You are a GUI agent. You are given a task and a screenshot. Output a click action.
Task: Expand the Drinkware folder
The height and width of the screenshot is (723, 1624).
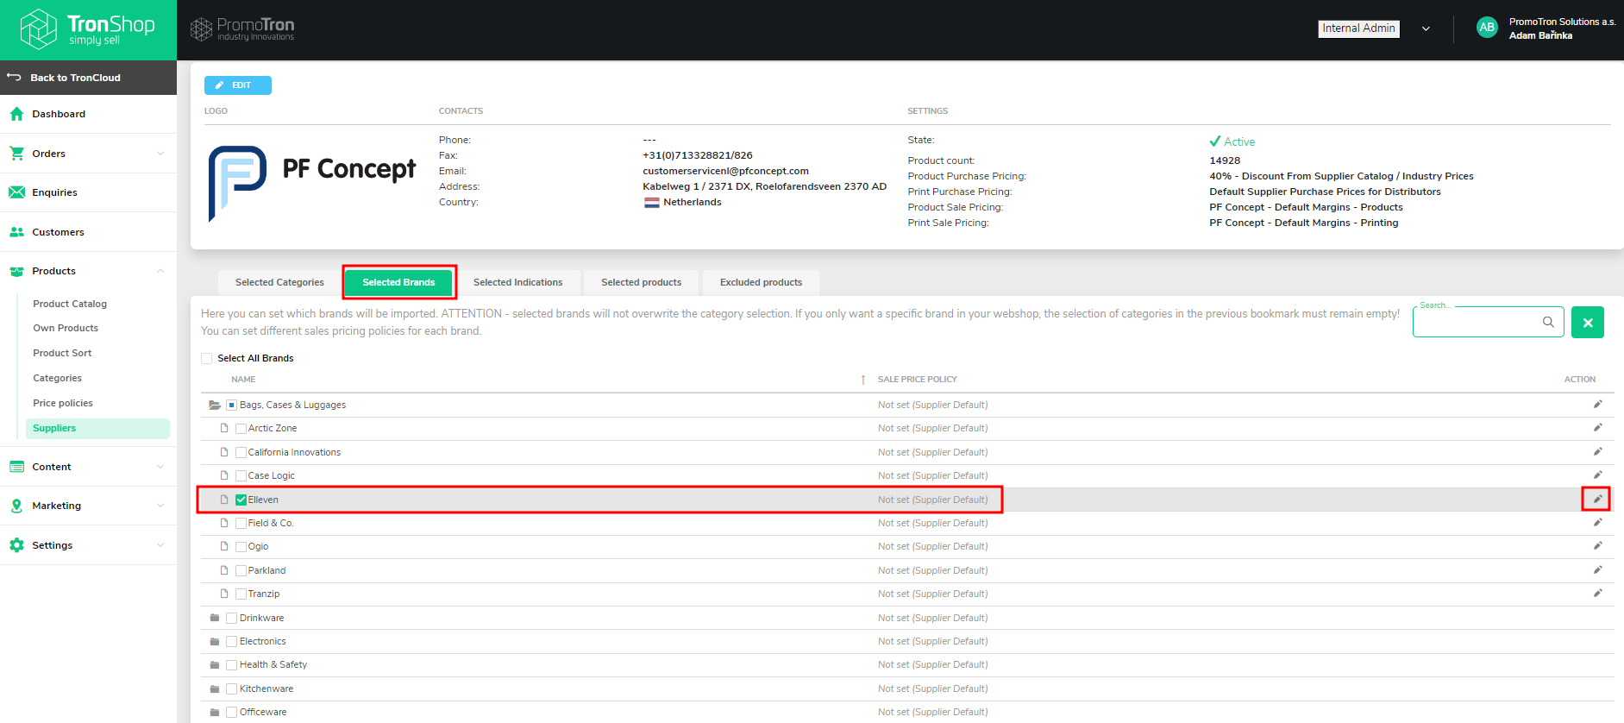coord(215,618)
